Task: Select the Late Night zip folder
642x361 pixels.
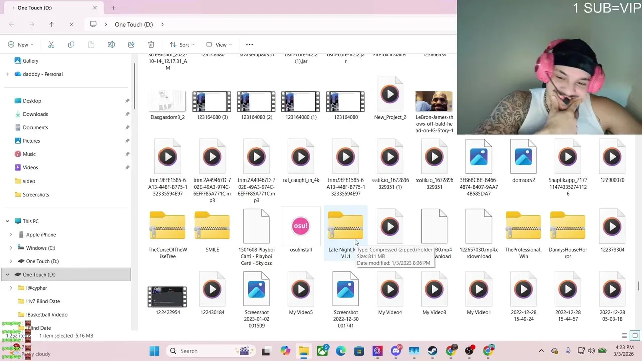Action: tap(345, 234)
